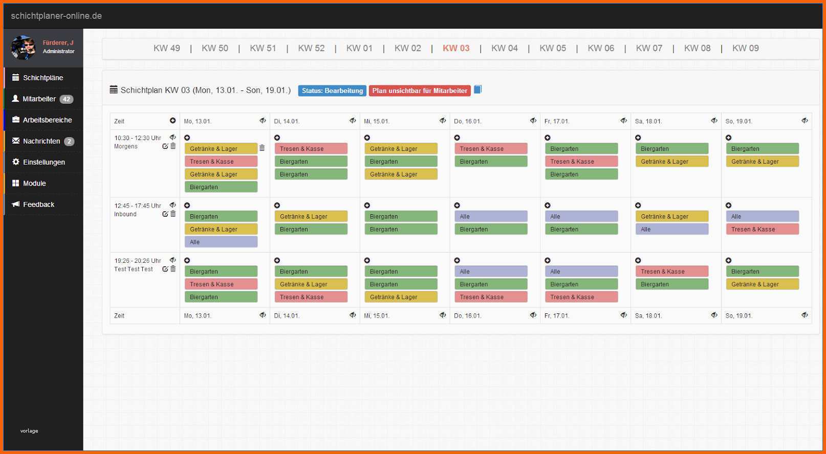Delete Monday's first Getränke & Lager shift
This screenshot has width=826, height=454.
pyautogui.click(x=262, y=148)
